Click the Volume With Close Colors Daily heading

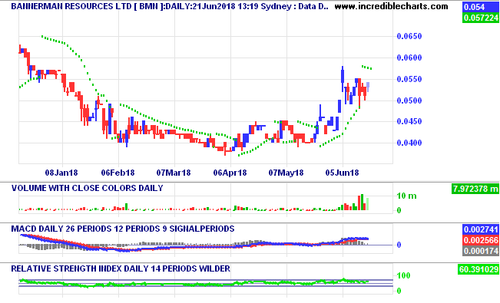pyautogui.click(x=88, y=188)
